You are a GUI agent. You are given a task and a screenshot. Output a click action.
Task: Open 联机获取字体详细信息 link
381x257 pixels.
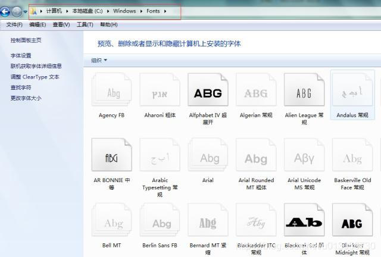click(36, 66)
